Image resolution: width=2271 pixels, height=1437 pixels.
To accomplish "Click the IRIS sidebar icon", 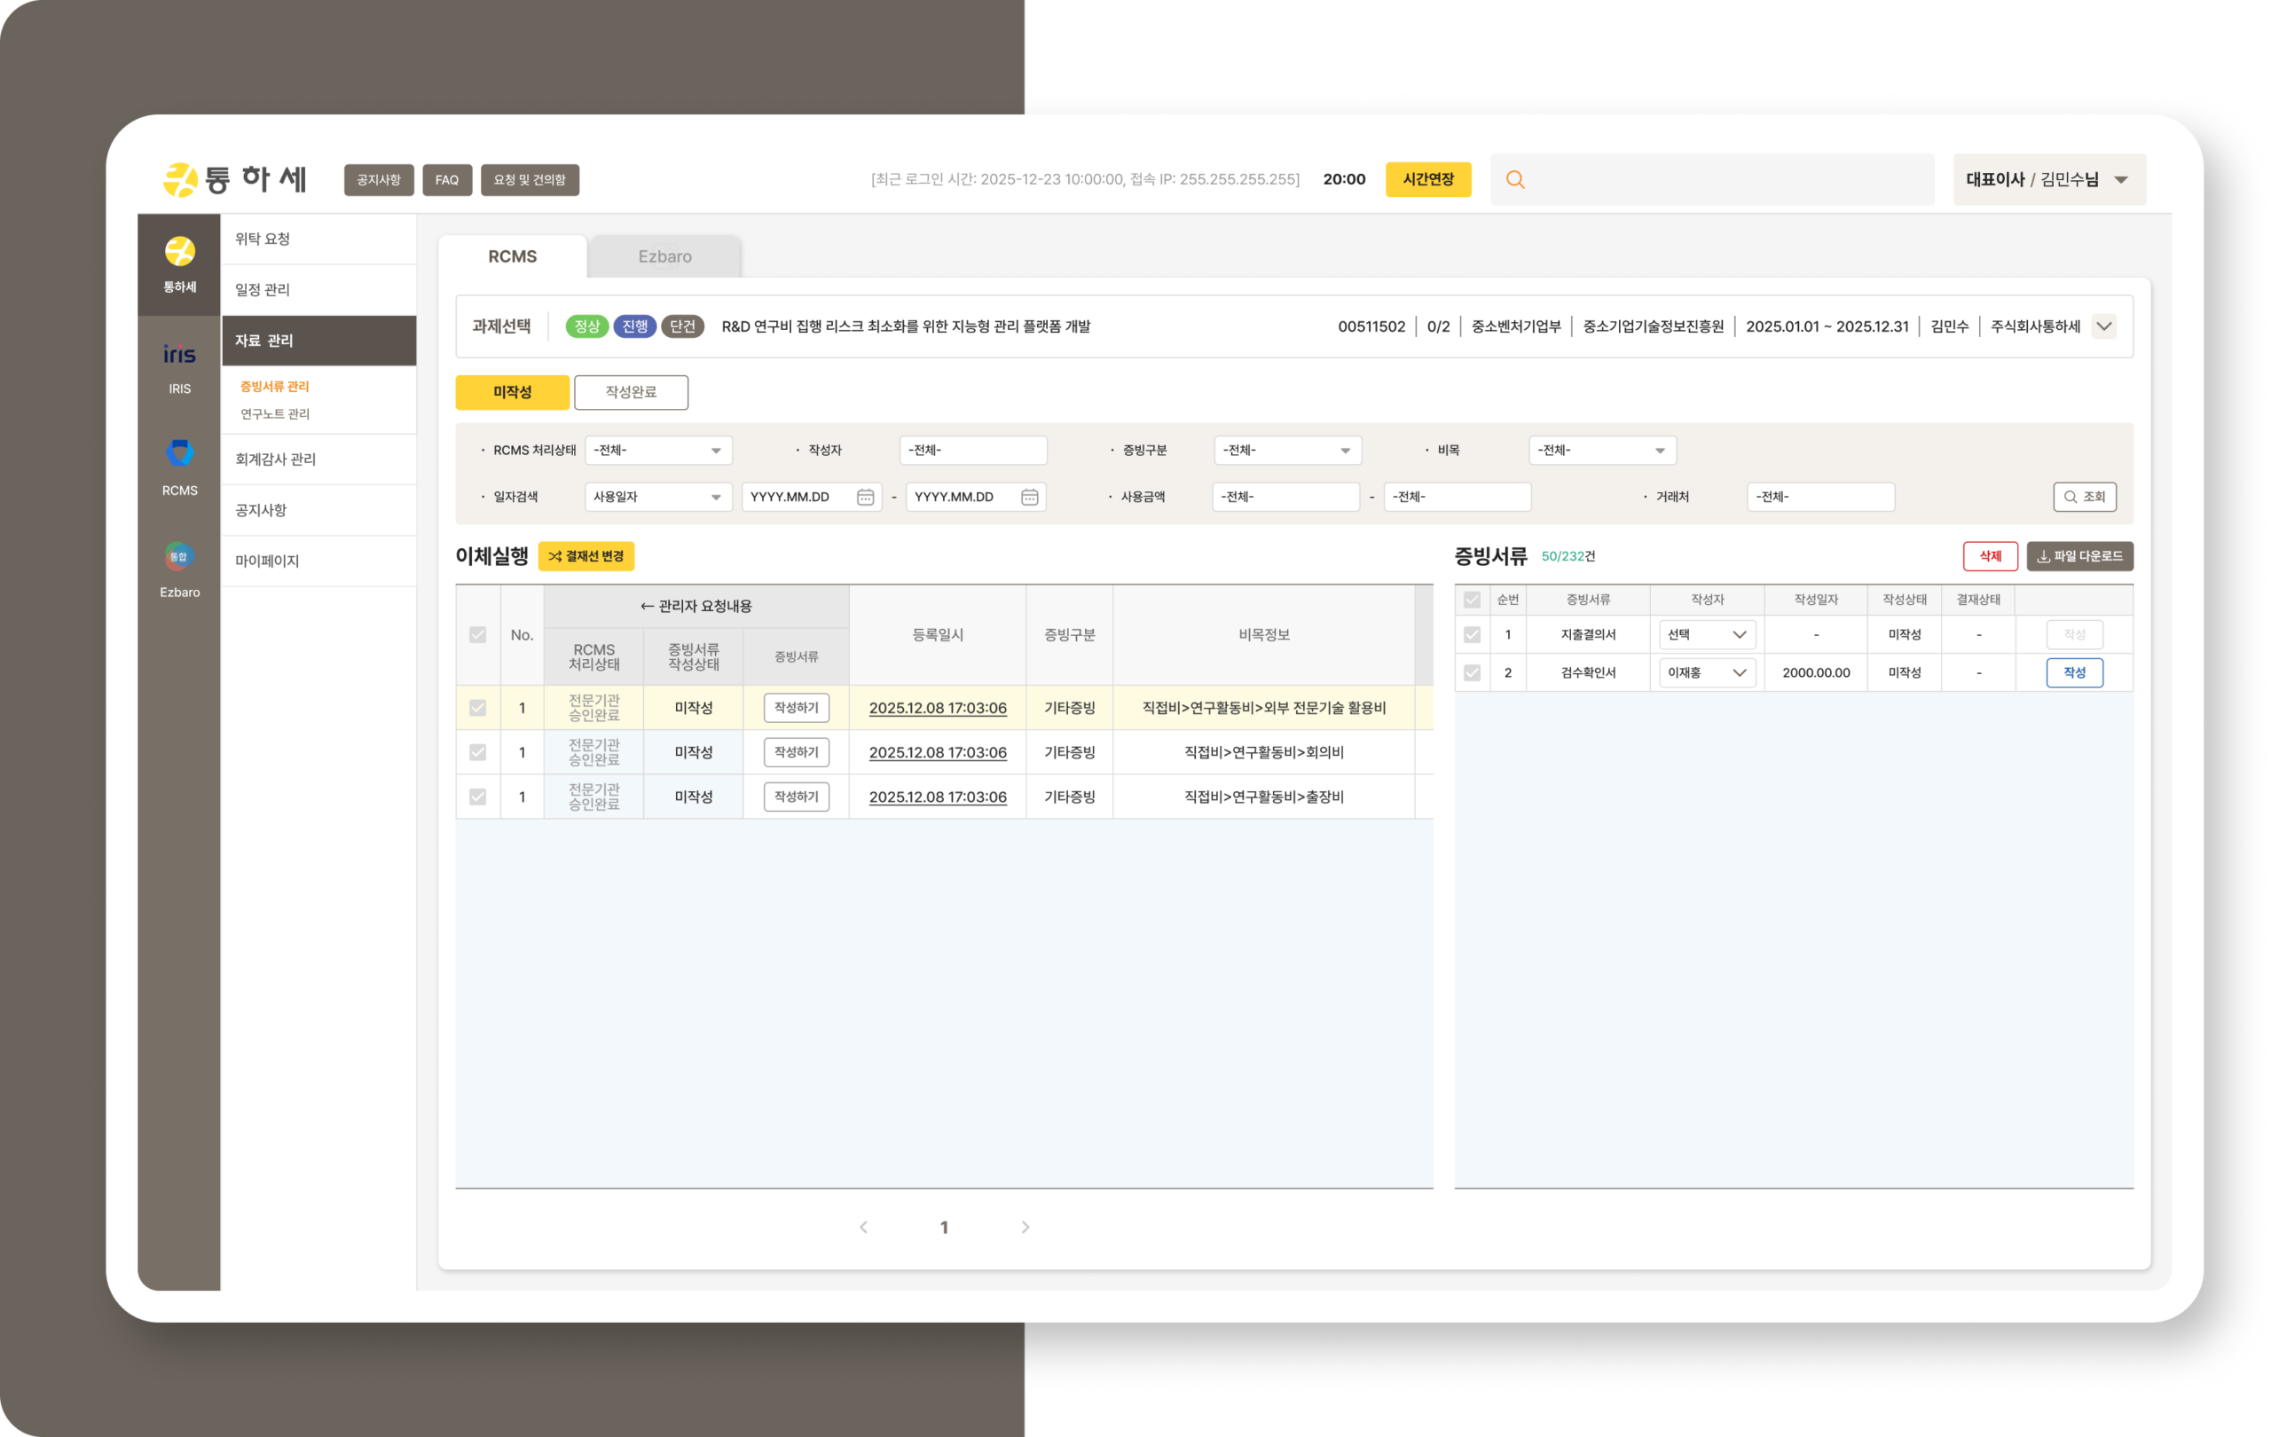I will (179, 356).
